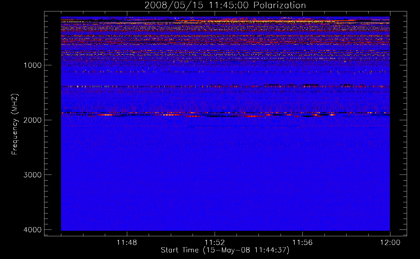Image resolution: width=420 pixels, height=259 pixels.
Task: Click the 12:00 time tick label
Action: (390, 243)
